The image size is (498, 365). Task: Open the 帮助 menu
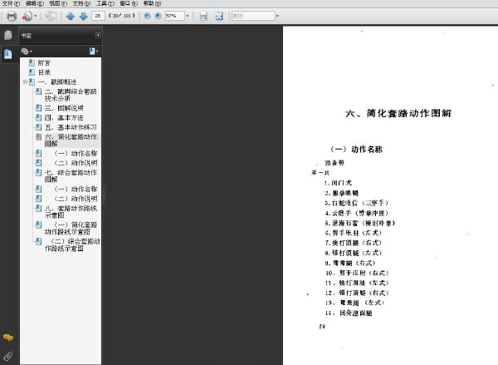(152, 3)
